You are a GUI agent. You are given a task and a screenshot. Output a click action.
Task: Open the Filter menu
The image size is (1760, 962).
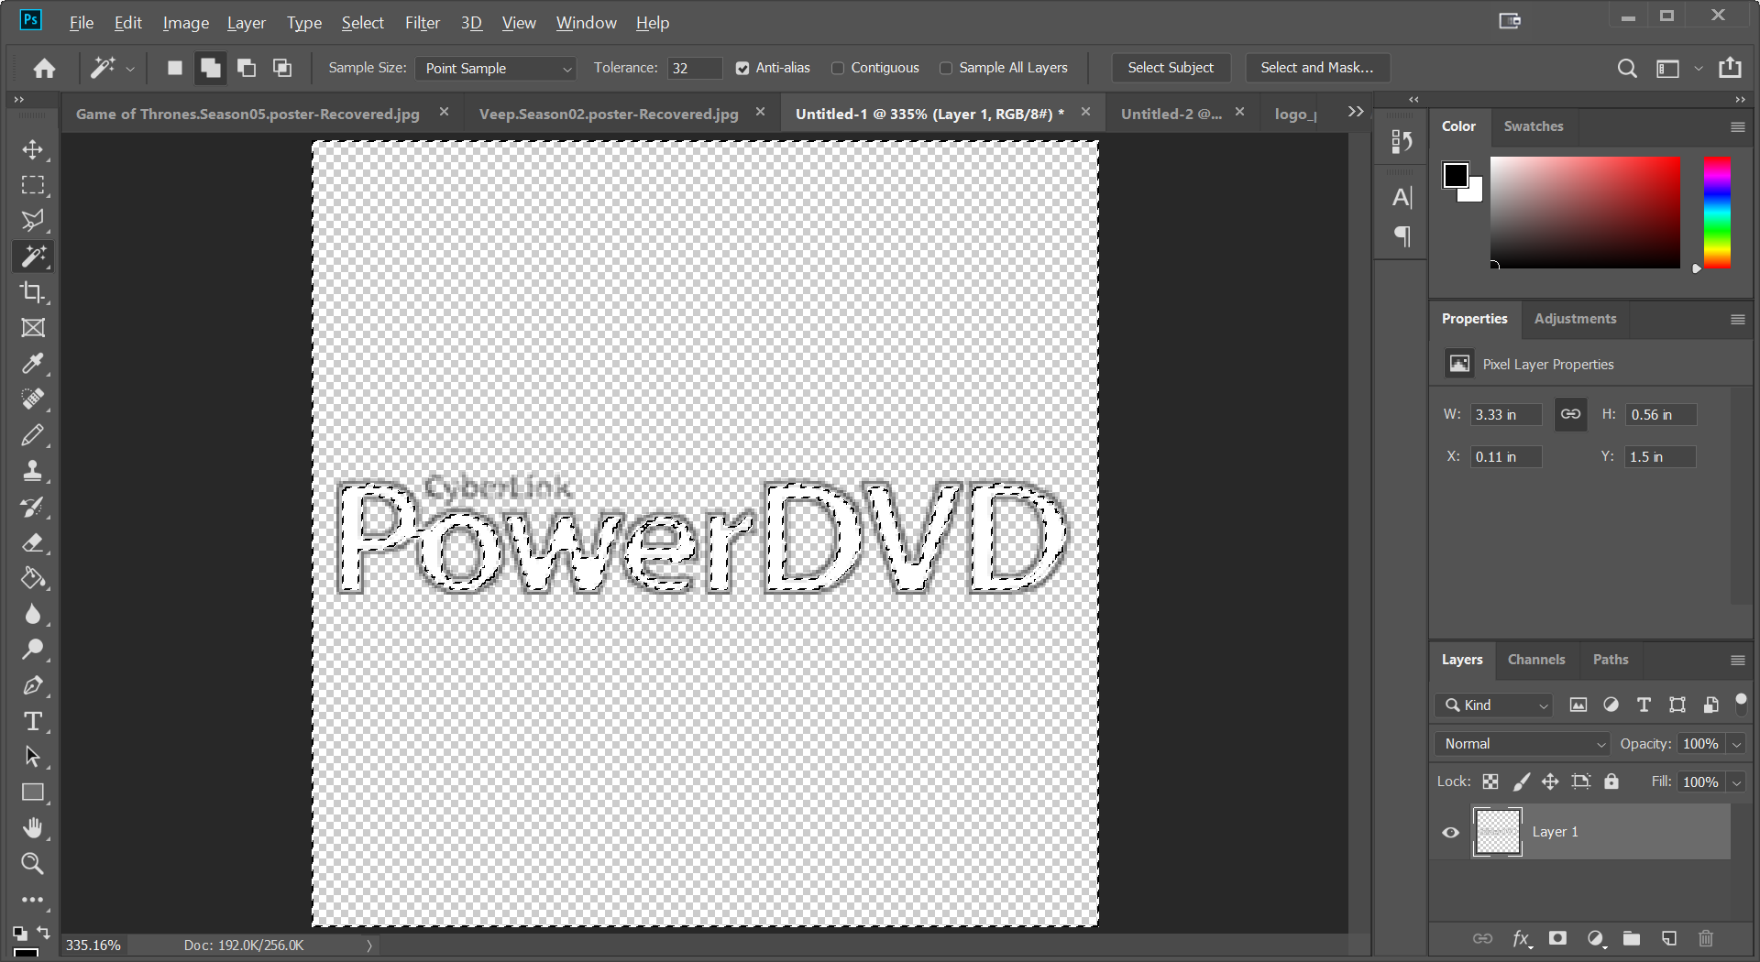[x=423, y=22]
